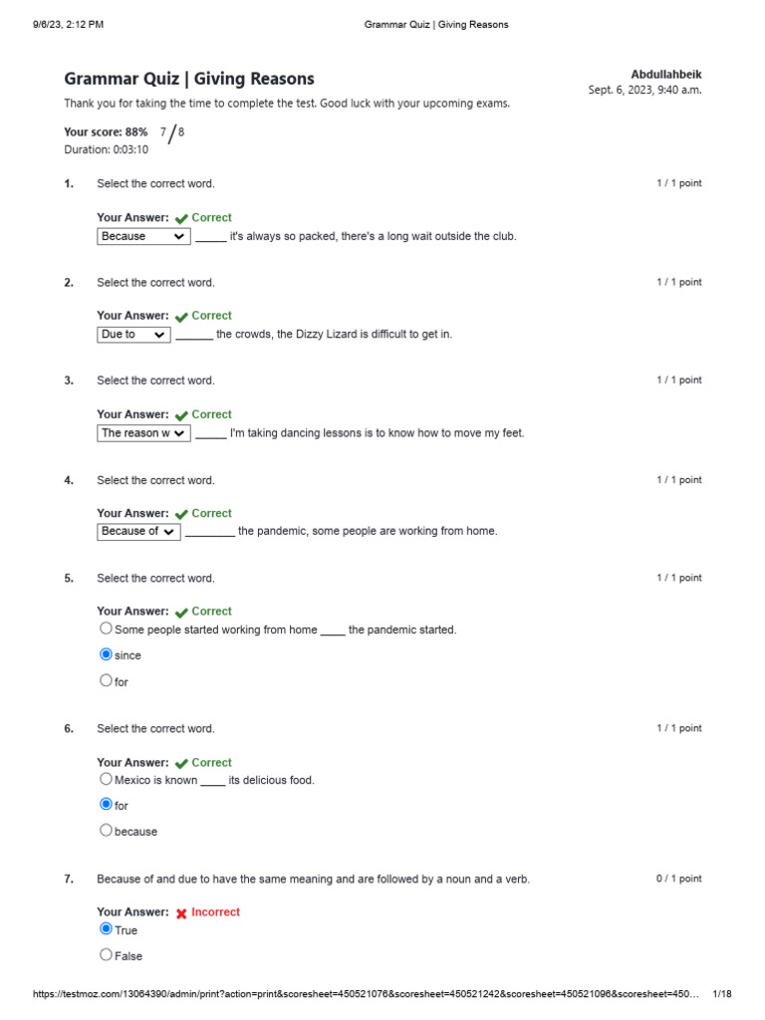Click green checkmark icon on question 4
The image size is (765, 1020).
pos(181,514)
